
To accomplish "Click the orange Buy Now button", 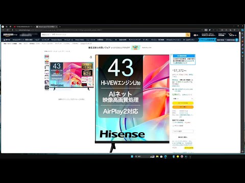I will (183, 107).
